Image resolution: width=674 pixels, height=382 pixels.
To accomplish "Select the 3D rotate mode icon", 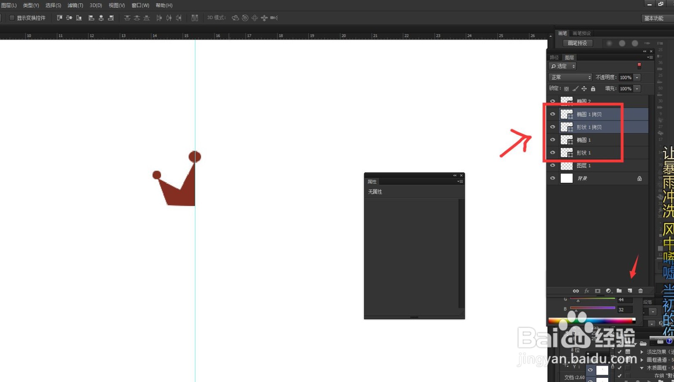I will point(235,18).
